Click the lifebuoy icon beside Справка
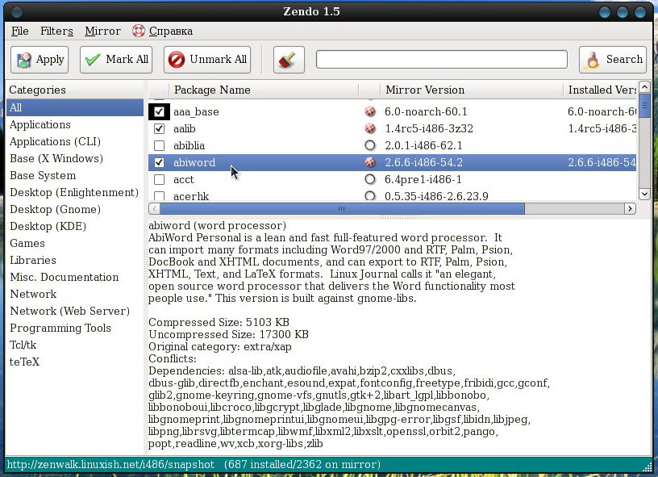Screen dimensions: 658x477 click(138, 31)
